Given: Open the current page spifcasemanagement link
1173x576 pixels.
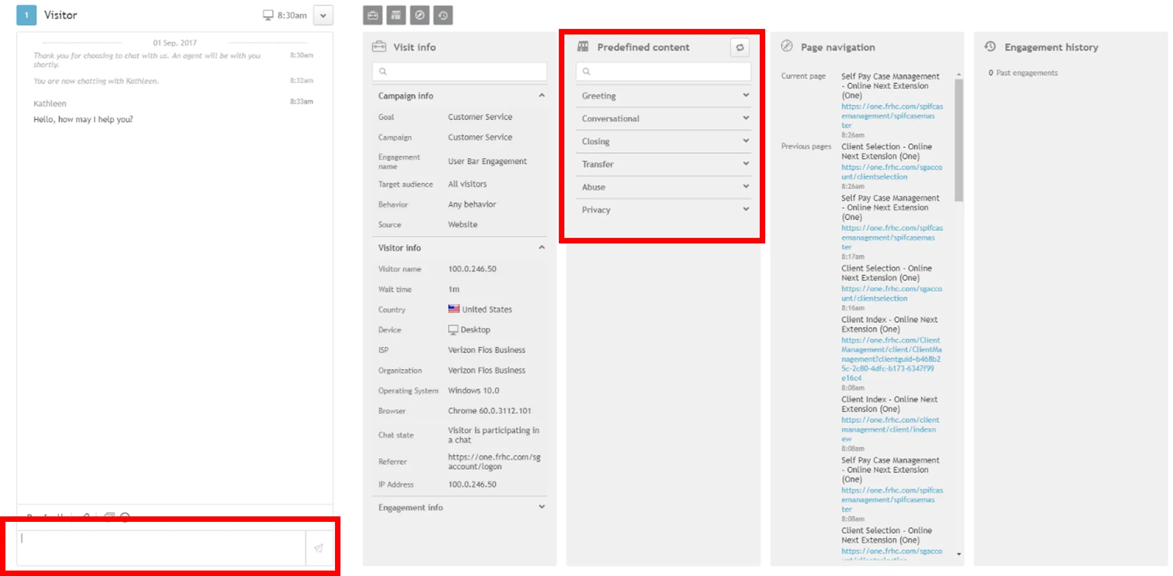Looking at the screenshot, I should pyautogui.click(x=892, y=116).
